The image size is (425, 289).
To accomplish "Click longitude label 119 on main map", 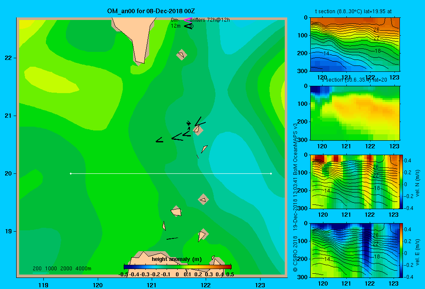I will click(43, 285).
